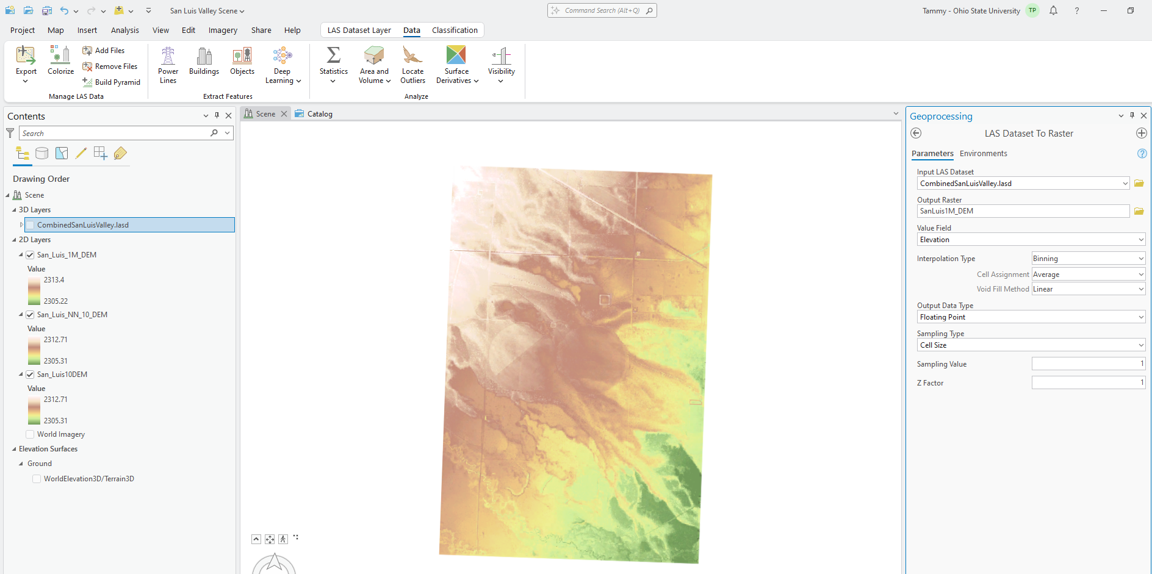Click Build Pyramid in the ribbon
The image size is (1152, 574).
(112, 82)
